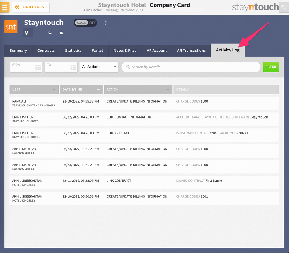The height and width of the screenshot is (253, 289).
Task: Click the pin icon next to Global toggle
Action: [x=105, y=23]
